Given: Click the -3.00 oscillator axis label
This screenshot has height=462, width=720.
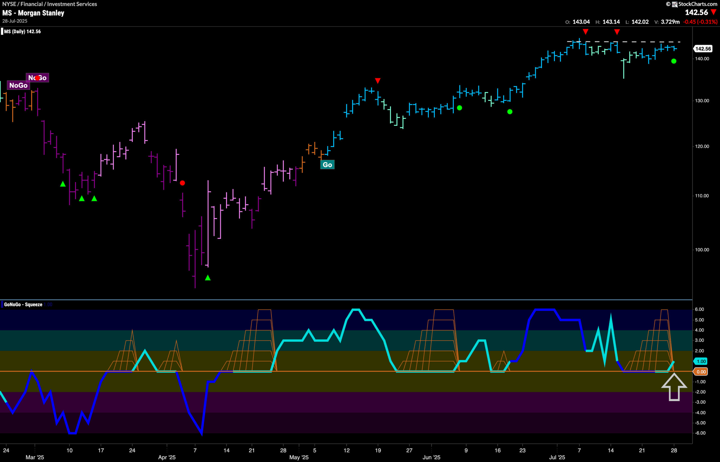Looking at the screenshot, I should (x=700, y=402).
